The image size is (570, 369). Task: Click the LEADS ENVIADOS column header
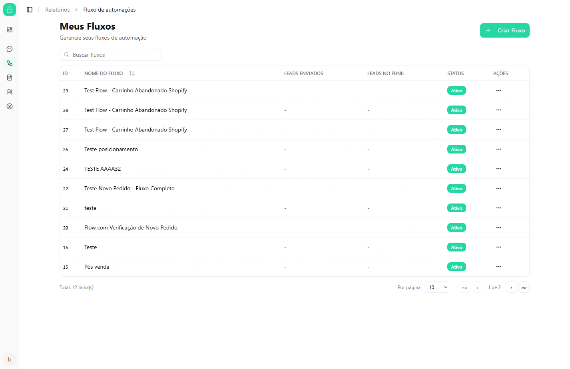click(304, 73)
